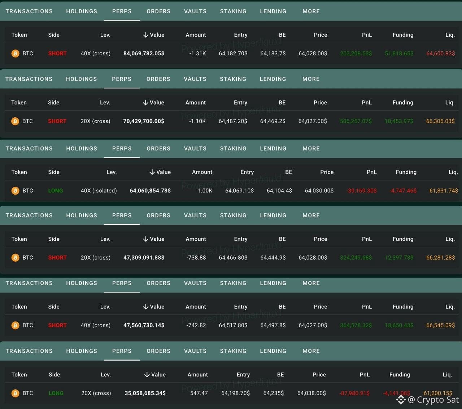Click liquidation price 64,600.83$
This screenshot has width=462, height=409.
tap(441, 53)
